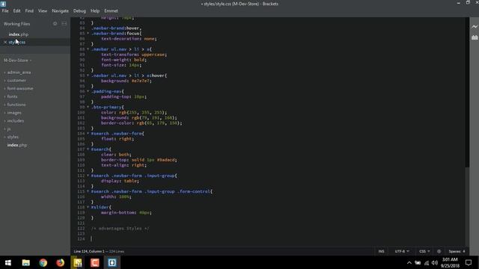Expand the includes folder
The height and width of the screenshot is (269, 479).
point(16,121)
